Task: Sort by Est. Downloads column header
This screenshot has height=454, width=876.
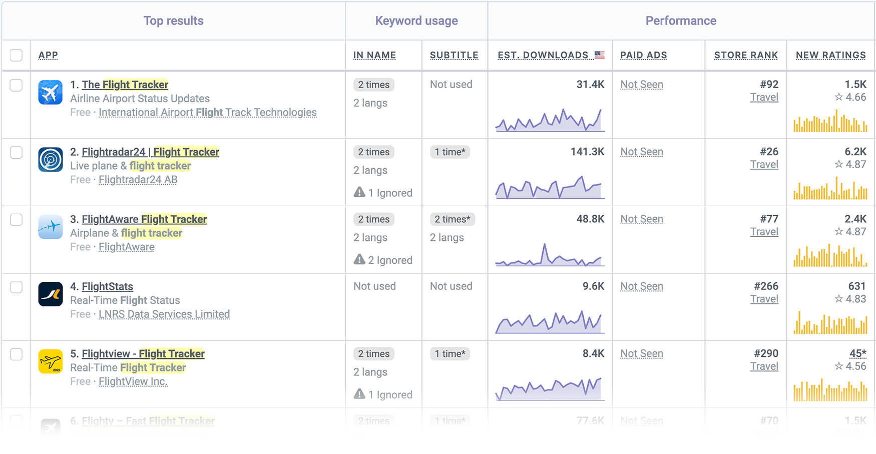Action: (543, 55)
